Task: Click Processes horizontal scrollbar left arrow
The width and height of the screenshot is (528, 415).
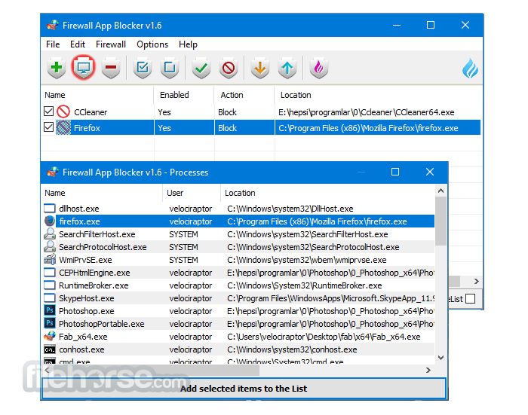Action: pos(47,370)
